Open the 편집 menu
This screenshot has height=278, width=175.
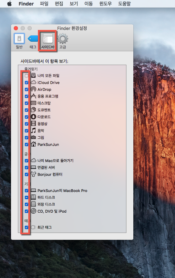click(59, 4)
